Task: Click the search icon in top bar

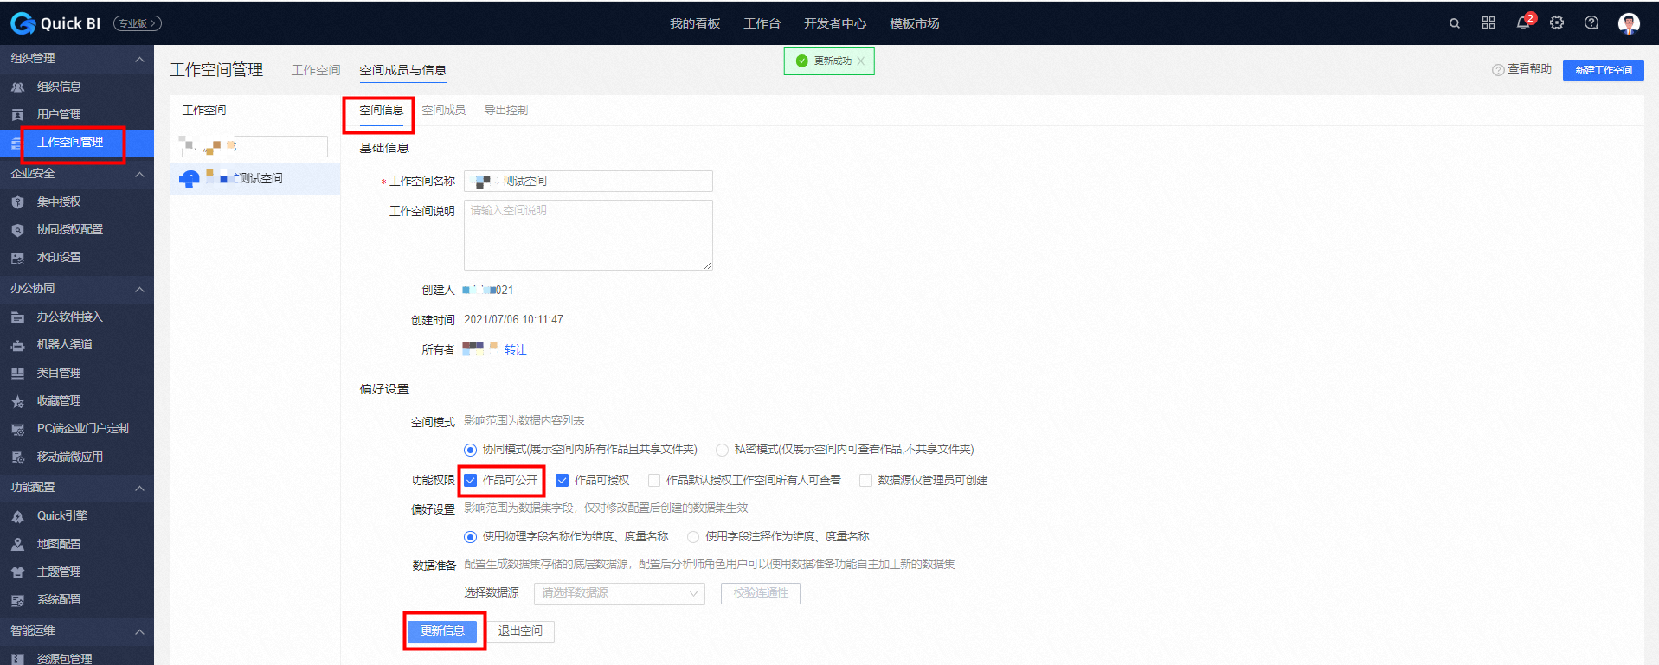Action: click(1455, 23)
